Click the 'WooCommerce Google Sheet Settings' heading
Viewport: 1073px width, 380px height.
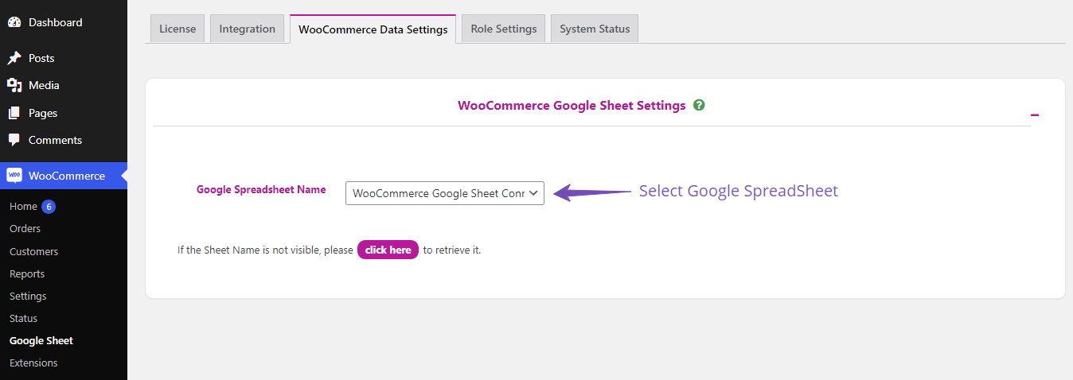coord(572,105)
